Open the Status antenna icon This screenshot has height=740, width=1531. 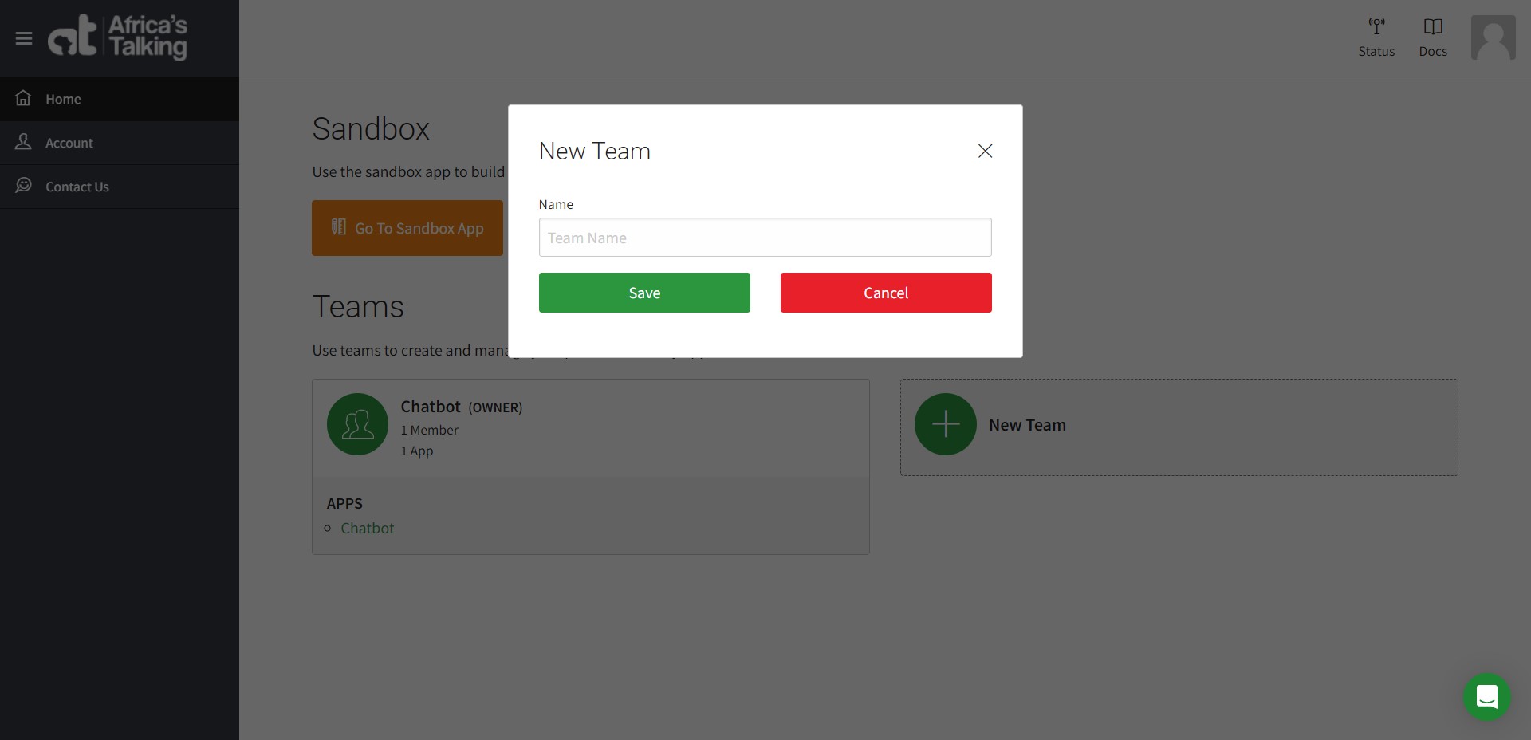click(x=1376, y=27)
